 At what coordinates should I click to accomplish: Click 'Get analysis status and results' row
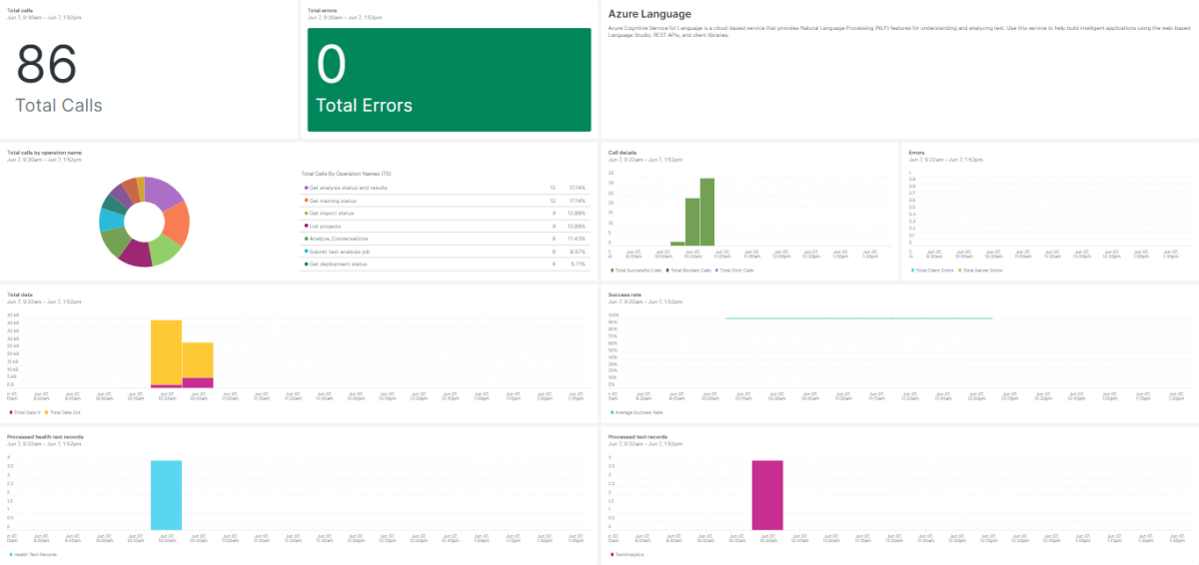pyautogui.click(x=350, y=188)
